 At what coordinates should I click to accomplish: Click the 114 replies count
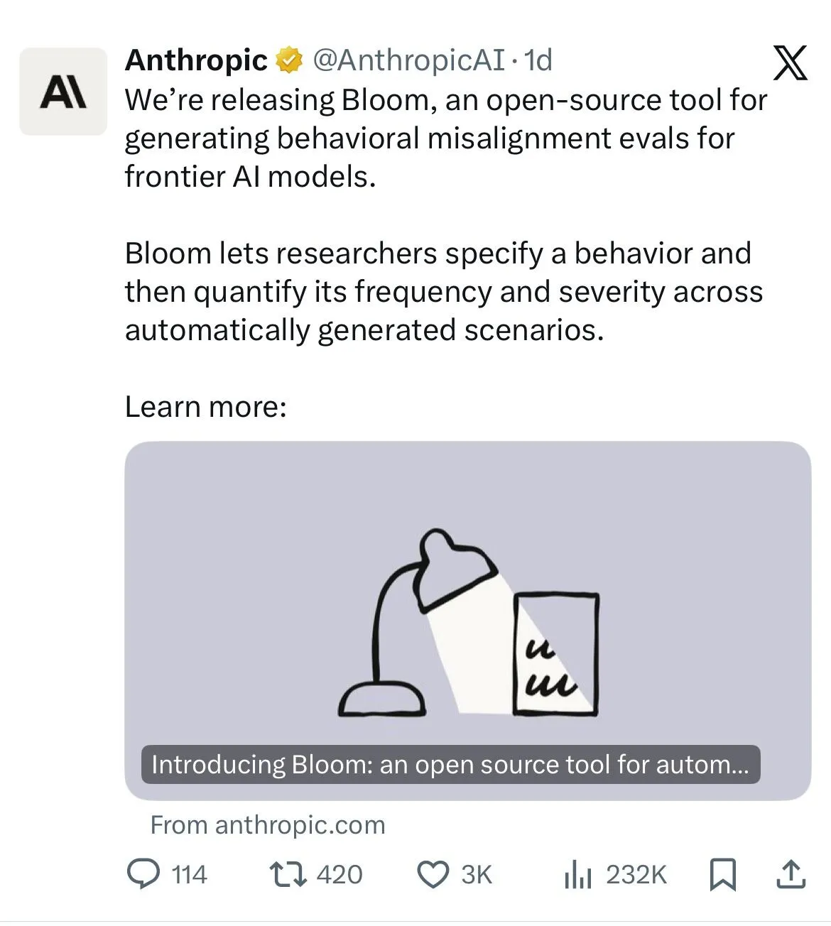pyautogui.click(x=189, y=874)
